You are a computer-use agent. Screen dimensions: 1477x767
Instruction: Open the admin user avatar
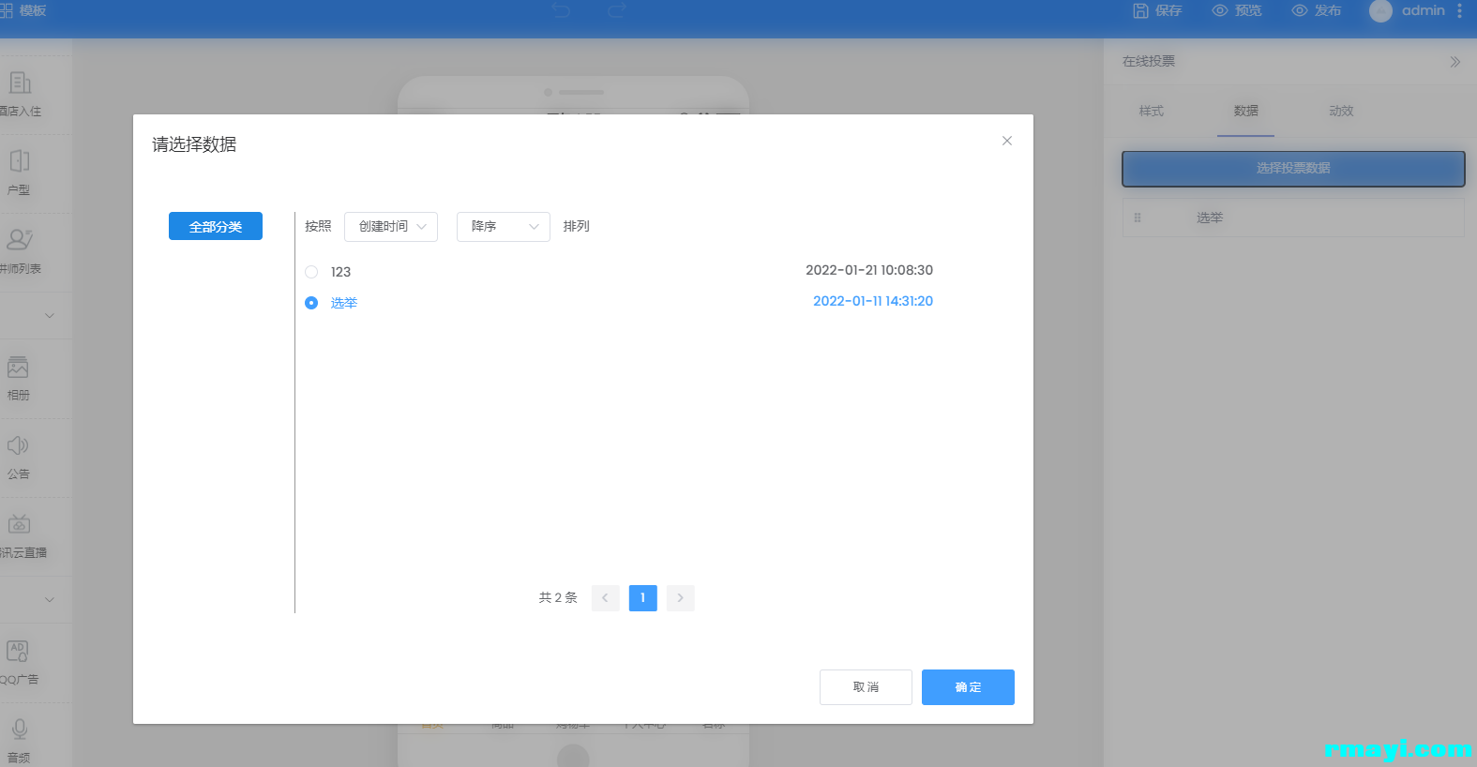pos(1380,11)
